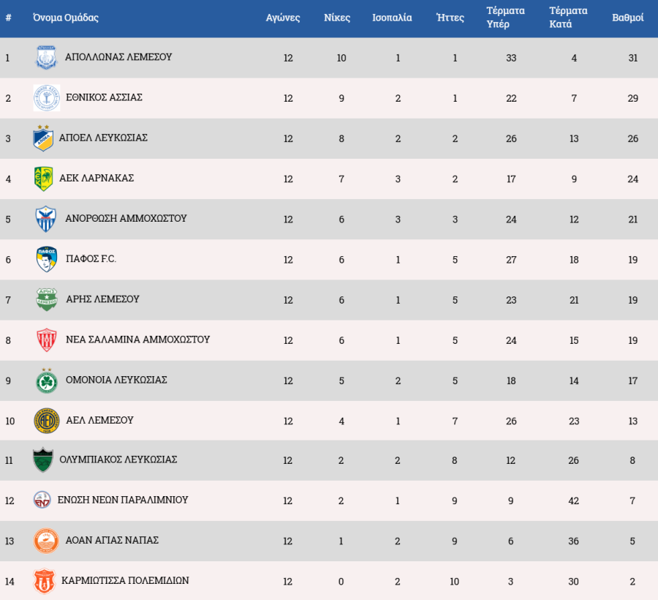Click the Apollon Limassol club crest
The width and height of the screenshot is (658, 600).
[x=46, y=58]
